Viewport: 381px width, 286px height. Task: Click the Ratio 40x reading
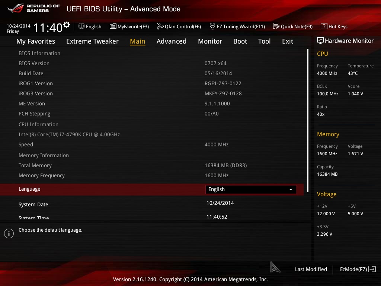point(320,114)
